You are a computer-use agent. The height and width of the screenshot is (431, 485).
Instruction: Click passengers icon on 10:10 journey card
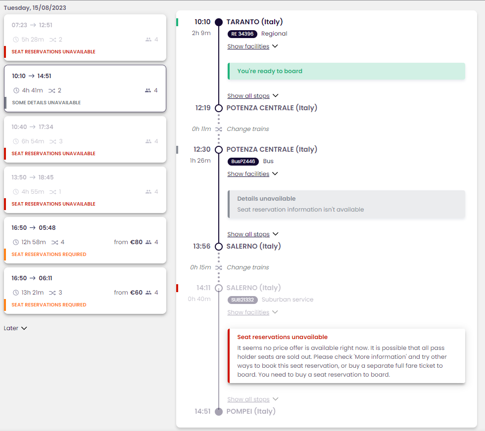click(x=148, y=90)
